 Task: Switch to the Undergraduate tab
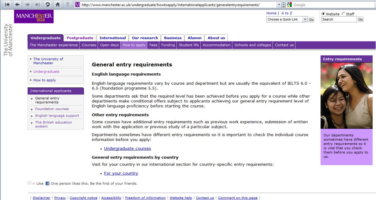point(46,38)
